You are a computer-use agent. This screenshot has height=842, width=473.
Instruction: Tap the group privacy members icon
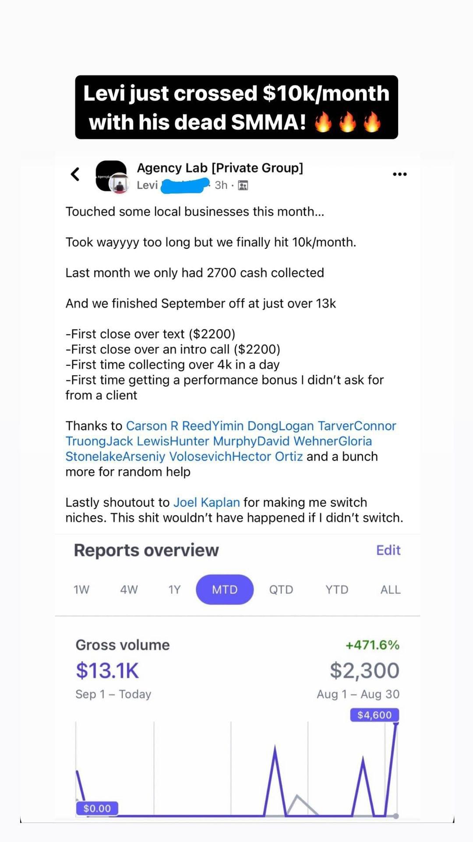point(243,186)
